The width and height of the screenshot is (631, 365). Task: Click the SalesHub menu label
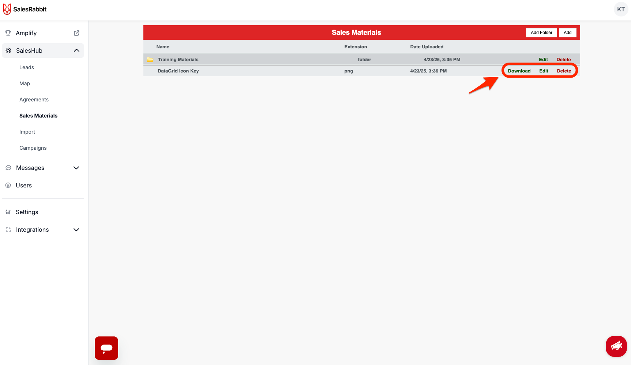29,51
